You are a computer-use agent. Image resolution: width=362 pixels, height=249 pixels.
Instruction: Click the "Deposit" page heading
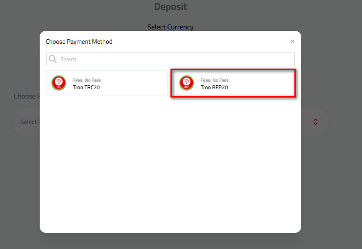(170, 7)
